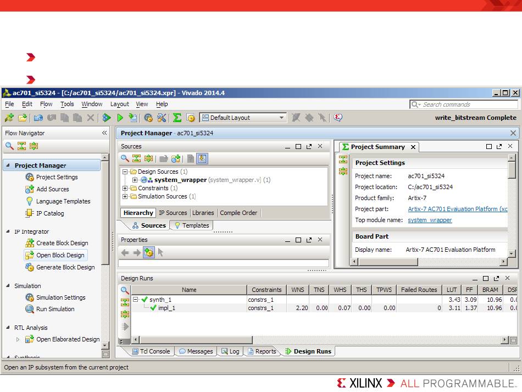Click Expand All in Sources panel toolbar
522x392 pixels.
pos(148,158)
